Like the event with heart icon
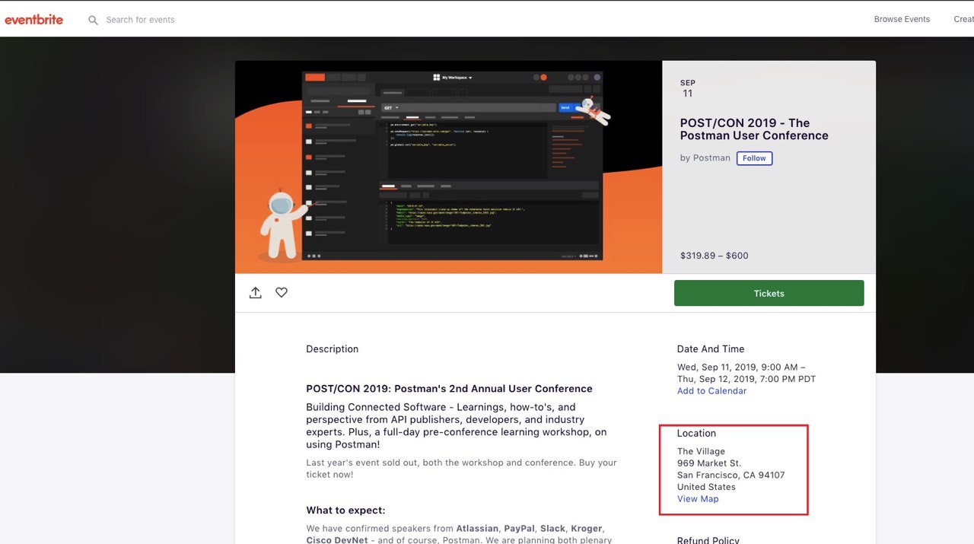The width and height of the screenshot is (974, 544). point(282,292)
